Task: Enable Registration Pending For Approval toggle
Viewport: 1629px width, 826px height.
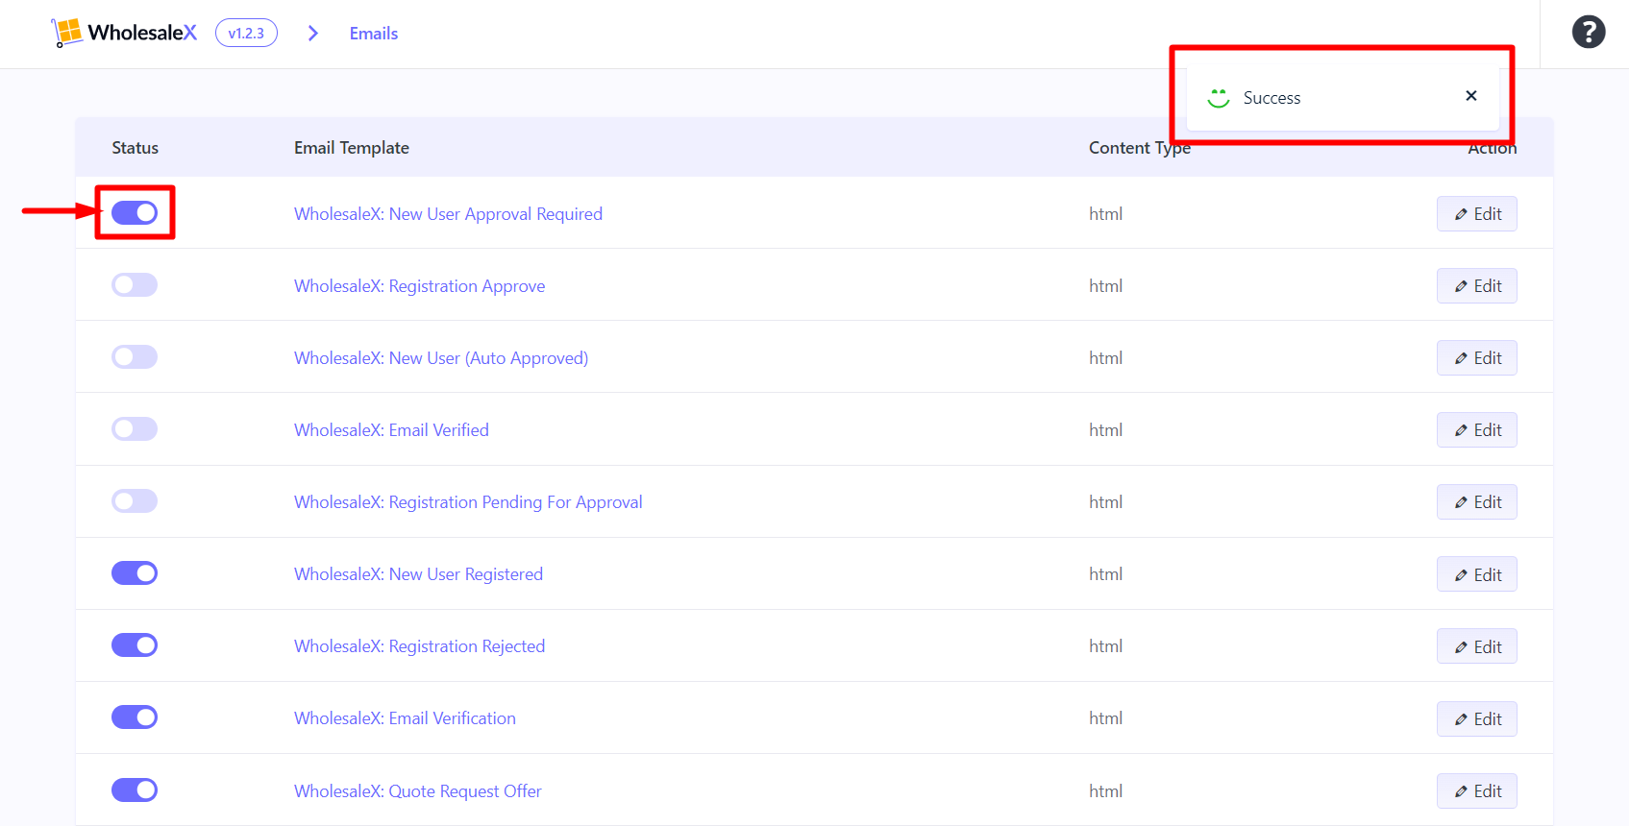Action: pyautogui.click(x=135, y=500)
